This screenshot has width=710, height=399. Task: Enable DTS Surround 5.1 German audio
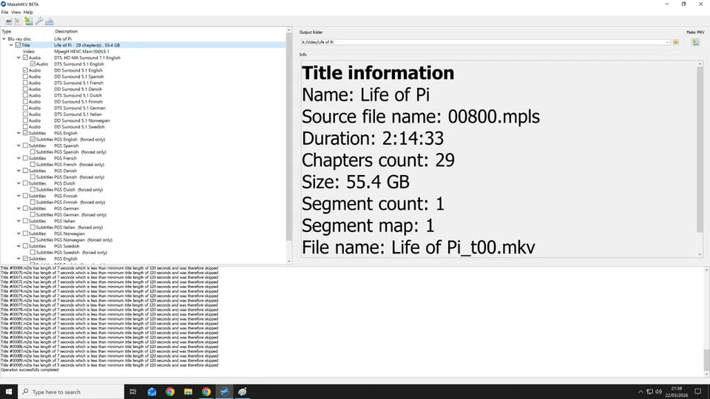25,108
